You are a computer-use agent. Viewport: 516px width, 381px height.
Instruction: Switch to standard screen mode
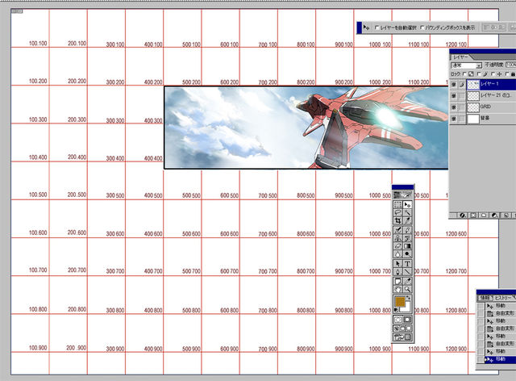tap(397, 329)
